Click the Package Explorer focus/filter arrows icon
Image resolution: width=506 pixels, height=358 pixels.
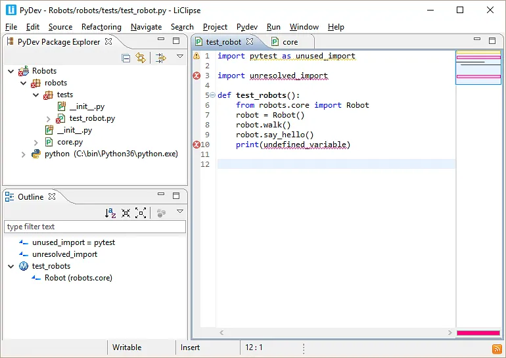[x=161, y=58]
